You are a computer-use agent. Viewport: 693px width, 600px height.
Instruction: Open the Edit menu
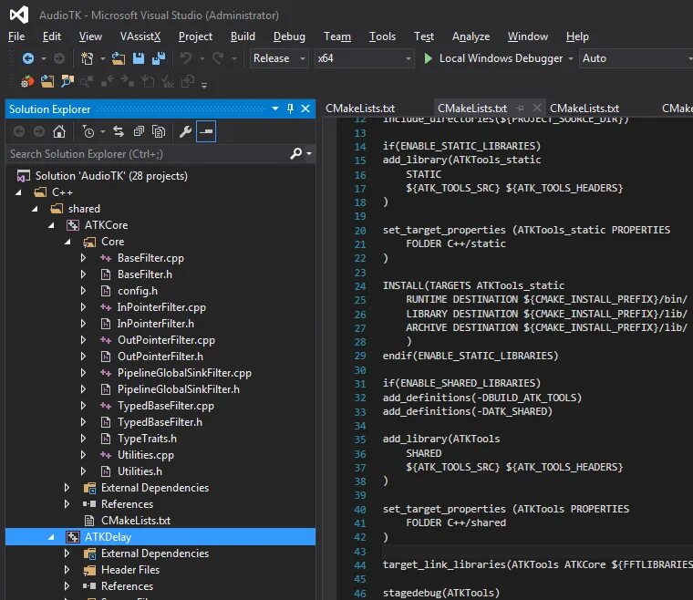click(52, 36)
